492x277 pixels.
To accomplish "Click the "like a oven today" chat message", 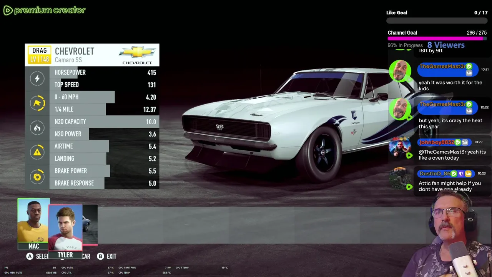I will coord(452,155).
